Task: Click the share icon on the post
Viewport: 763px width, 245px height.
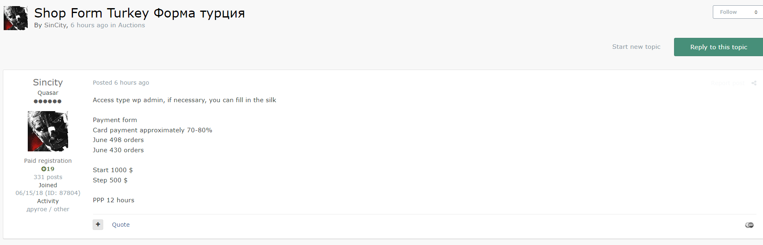Action: click(754, 83)
